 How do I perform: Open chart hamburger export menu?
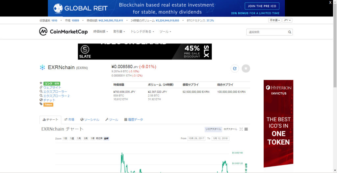[x=246, y=129]
